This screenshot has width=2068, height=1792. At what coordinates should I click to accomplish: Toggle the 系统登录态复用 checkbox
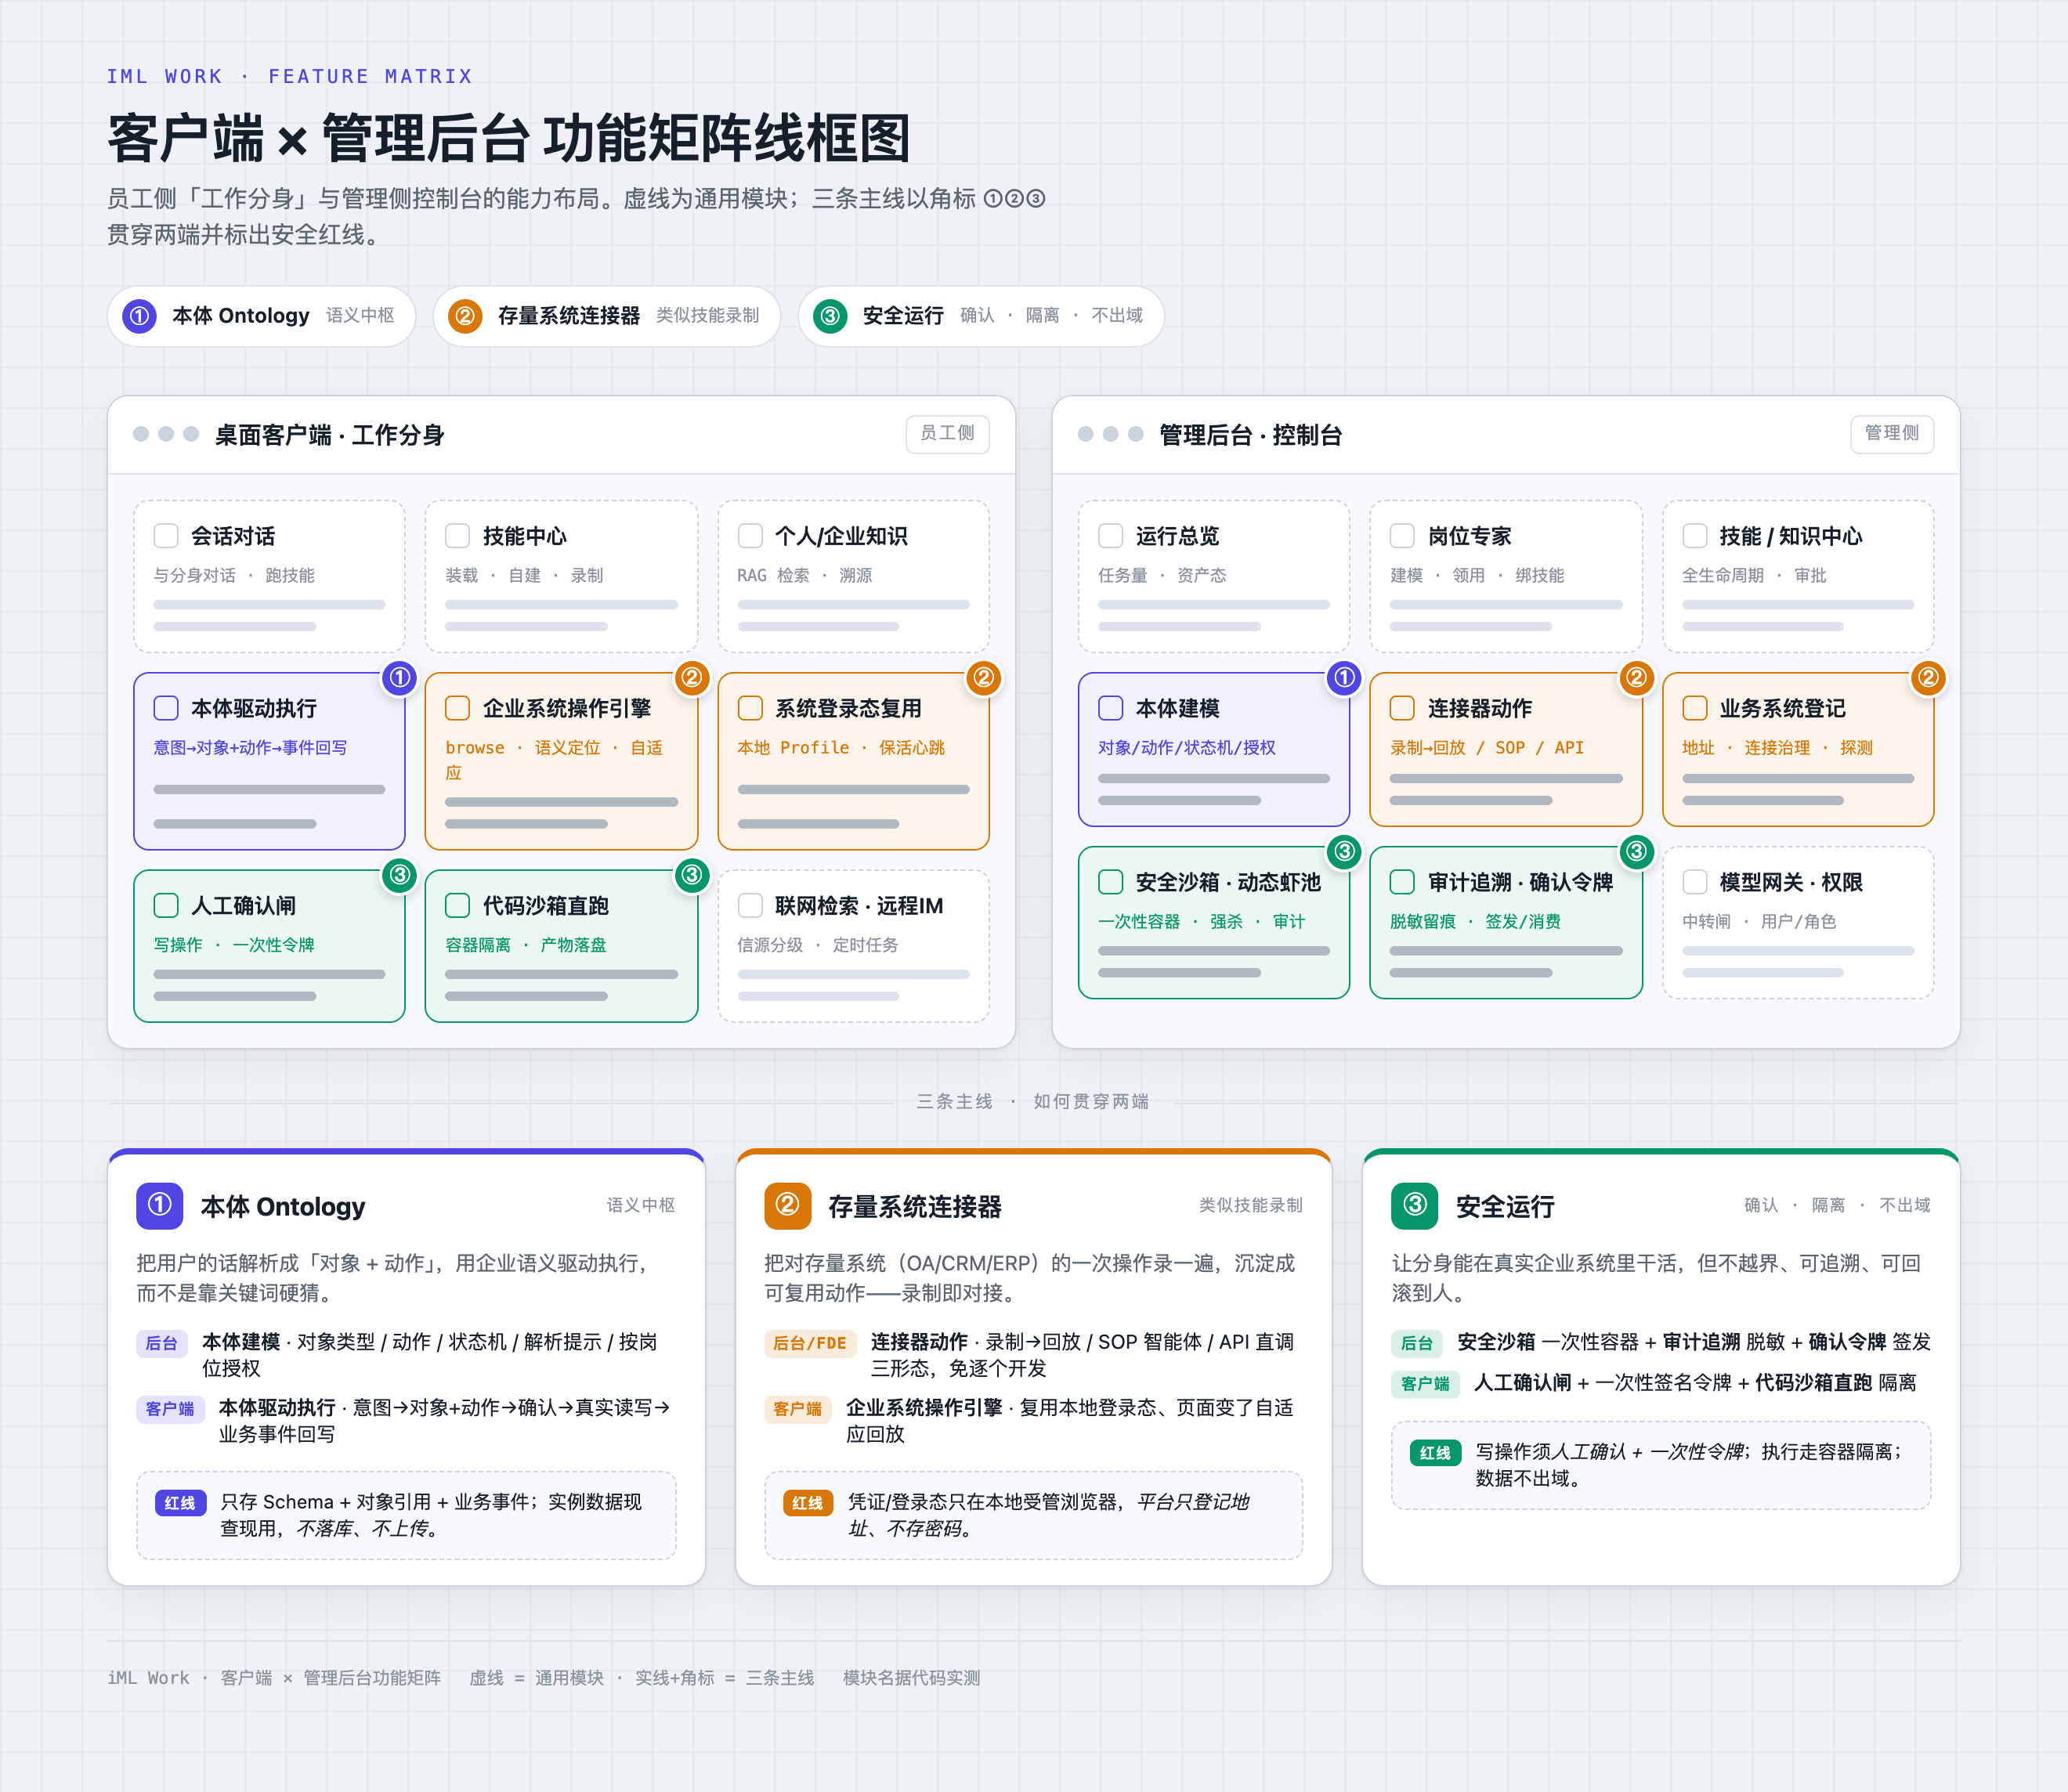pos(750,708)
